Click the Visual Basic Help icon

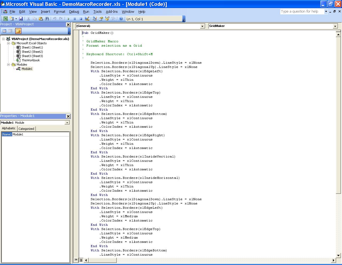(121, 19)
